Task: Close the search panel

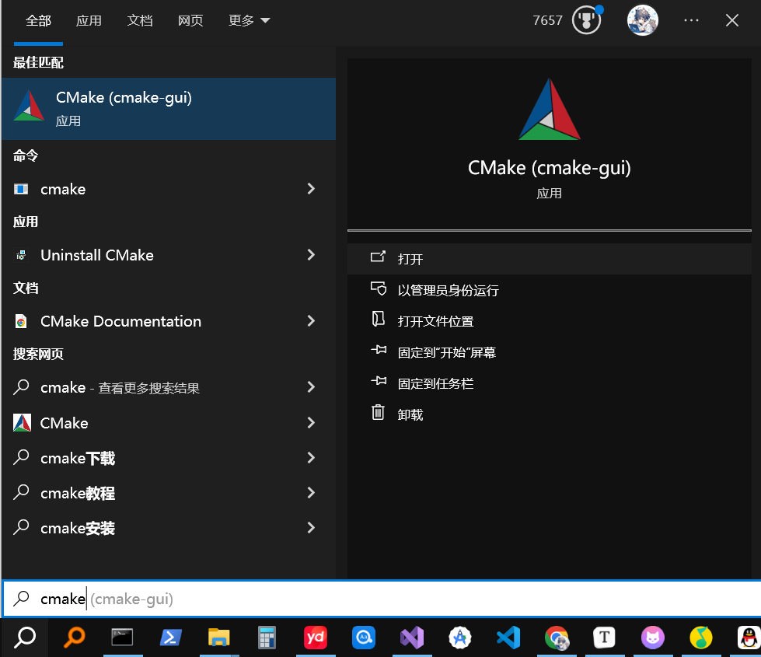Action: (x=732, y=20)
